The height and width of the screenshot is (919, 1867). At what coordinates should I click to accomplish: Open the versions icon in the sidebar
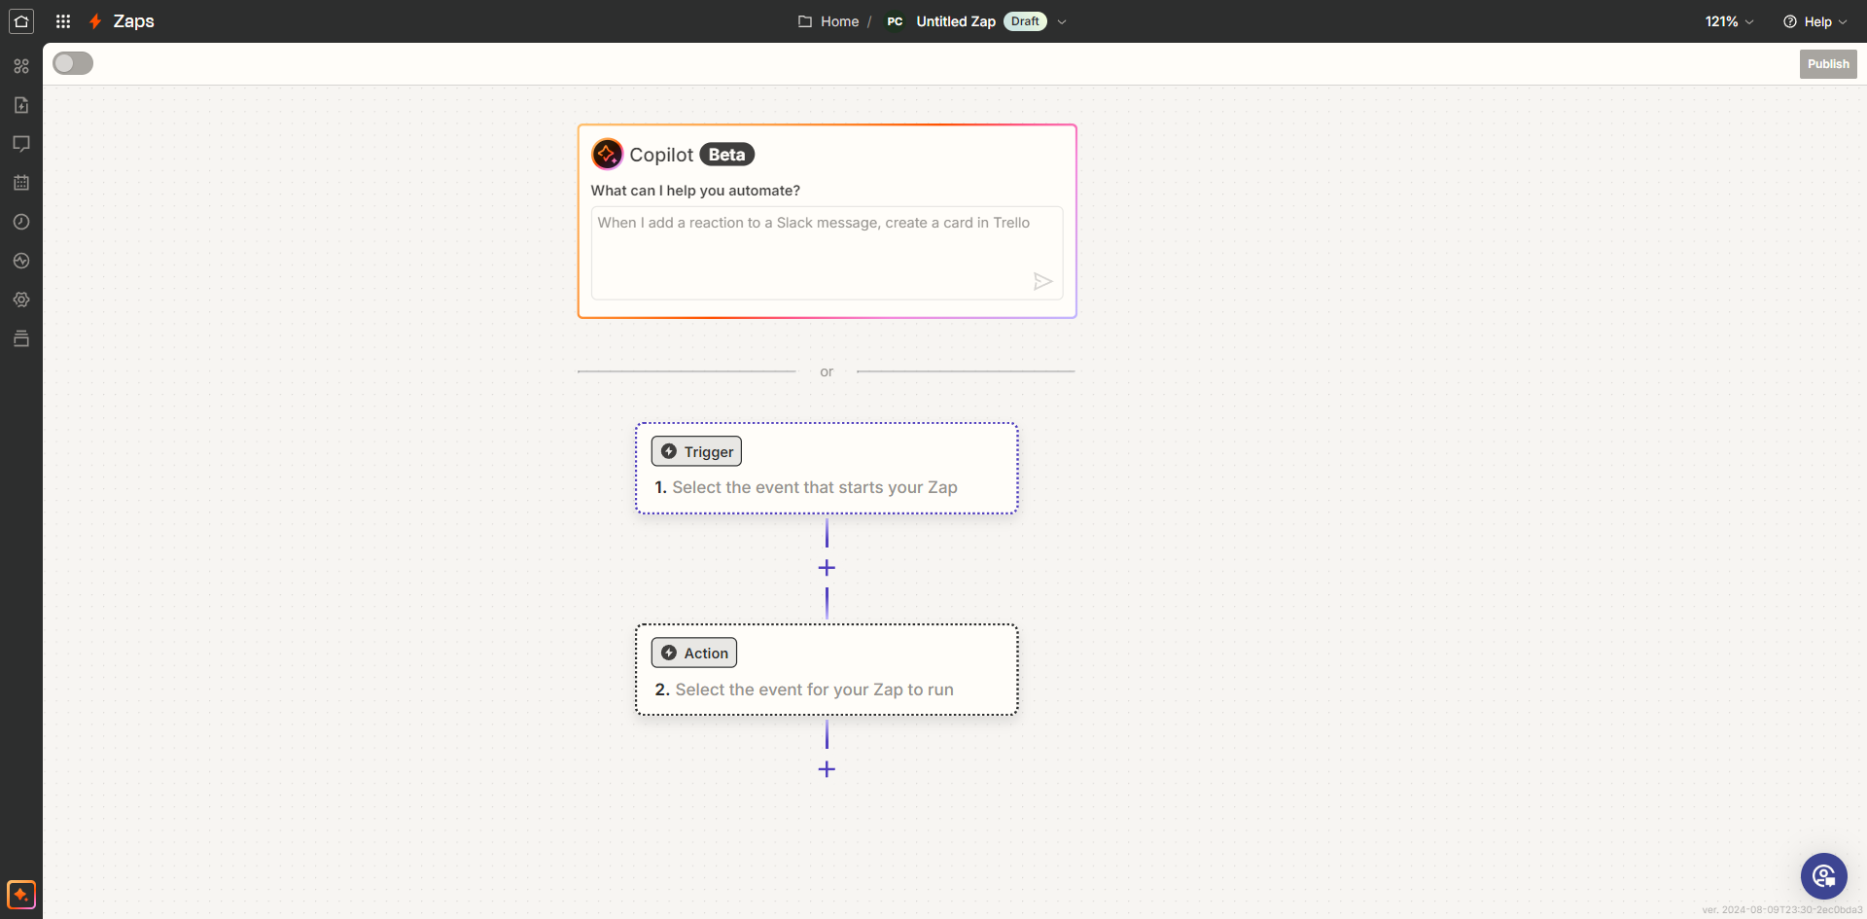tap(21, 338)
